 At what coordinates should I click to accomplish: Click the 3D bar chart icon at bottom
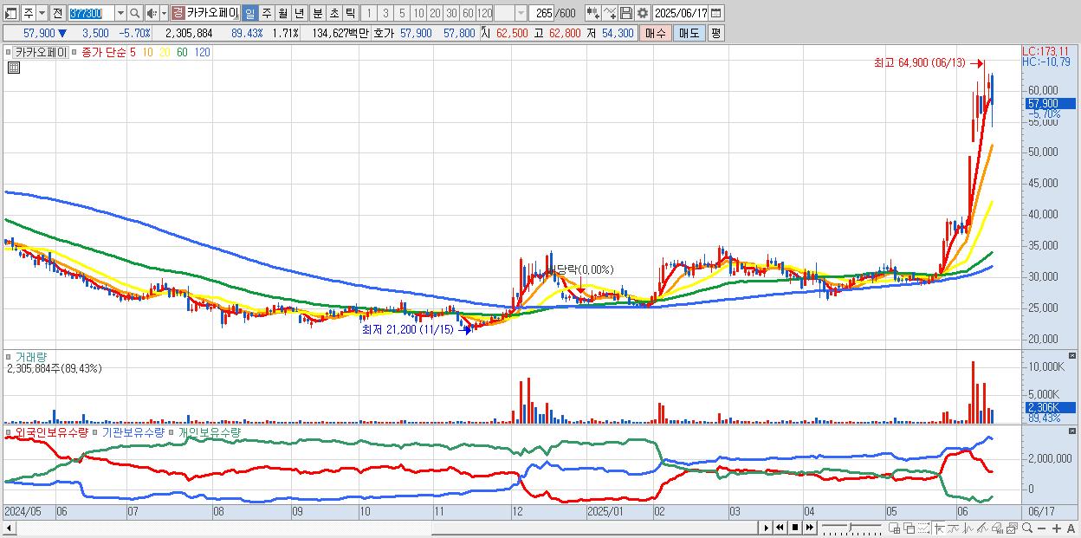tap(996, 528)
